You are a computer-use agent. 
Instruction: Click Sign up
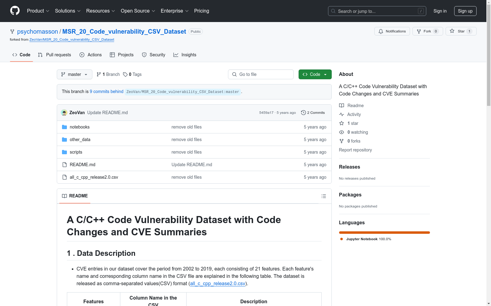(465, 11)
